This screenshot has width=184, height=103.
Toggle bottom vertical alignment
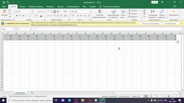55,11
